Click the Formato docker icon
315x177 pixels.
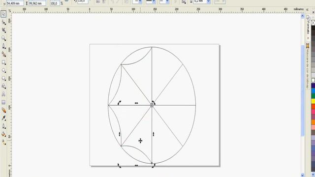pyautogui.click(x=308, y=18)
